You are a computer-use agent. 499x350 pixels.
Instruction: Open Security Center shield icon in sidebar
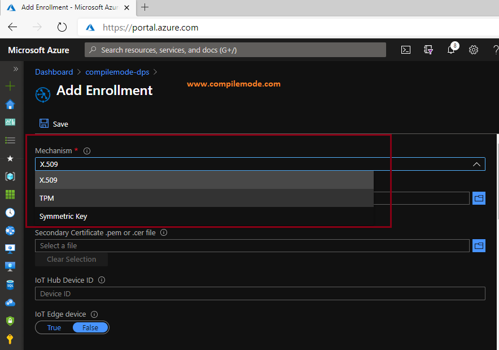(x=11, y=321)
